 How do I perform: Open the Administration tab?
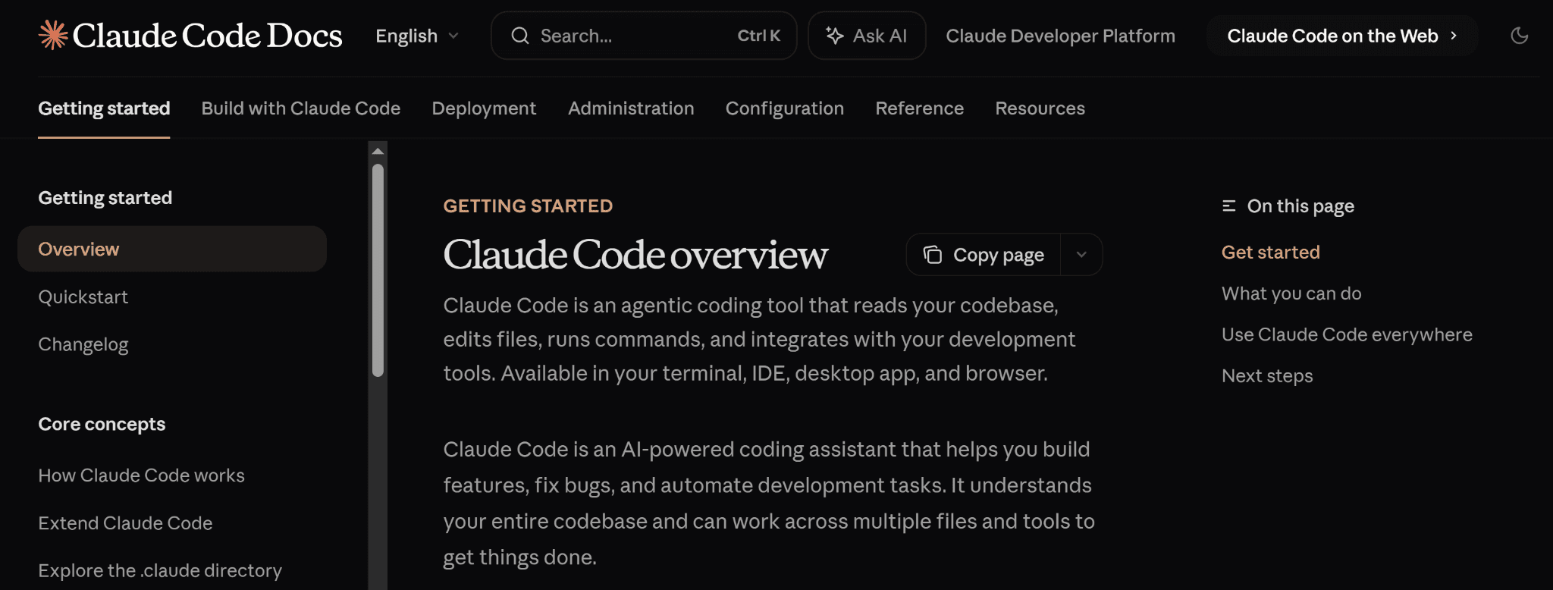(x=631, y=108)
